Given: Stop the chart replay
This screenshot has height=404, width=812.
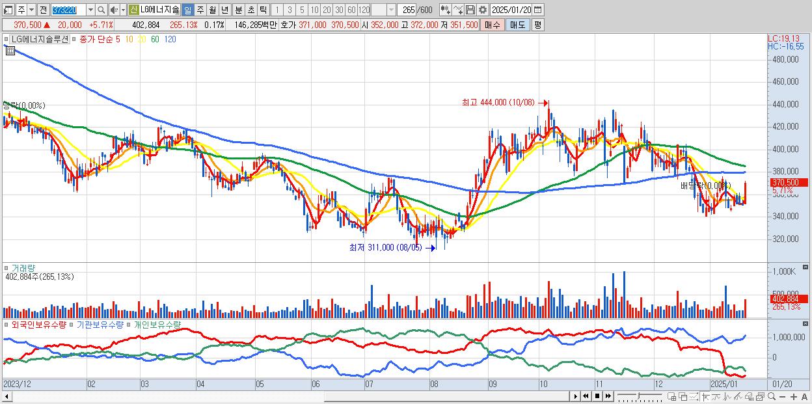Looking at the screenshot, I should 597,396.
